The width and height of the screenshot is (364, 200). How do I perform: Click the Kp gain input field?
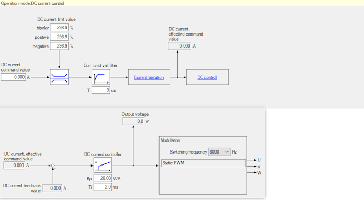(103, 178)
